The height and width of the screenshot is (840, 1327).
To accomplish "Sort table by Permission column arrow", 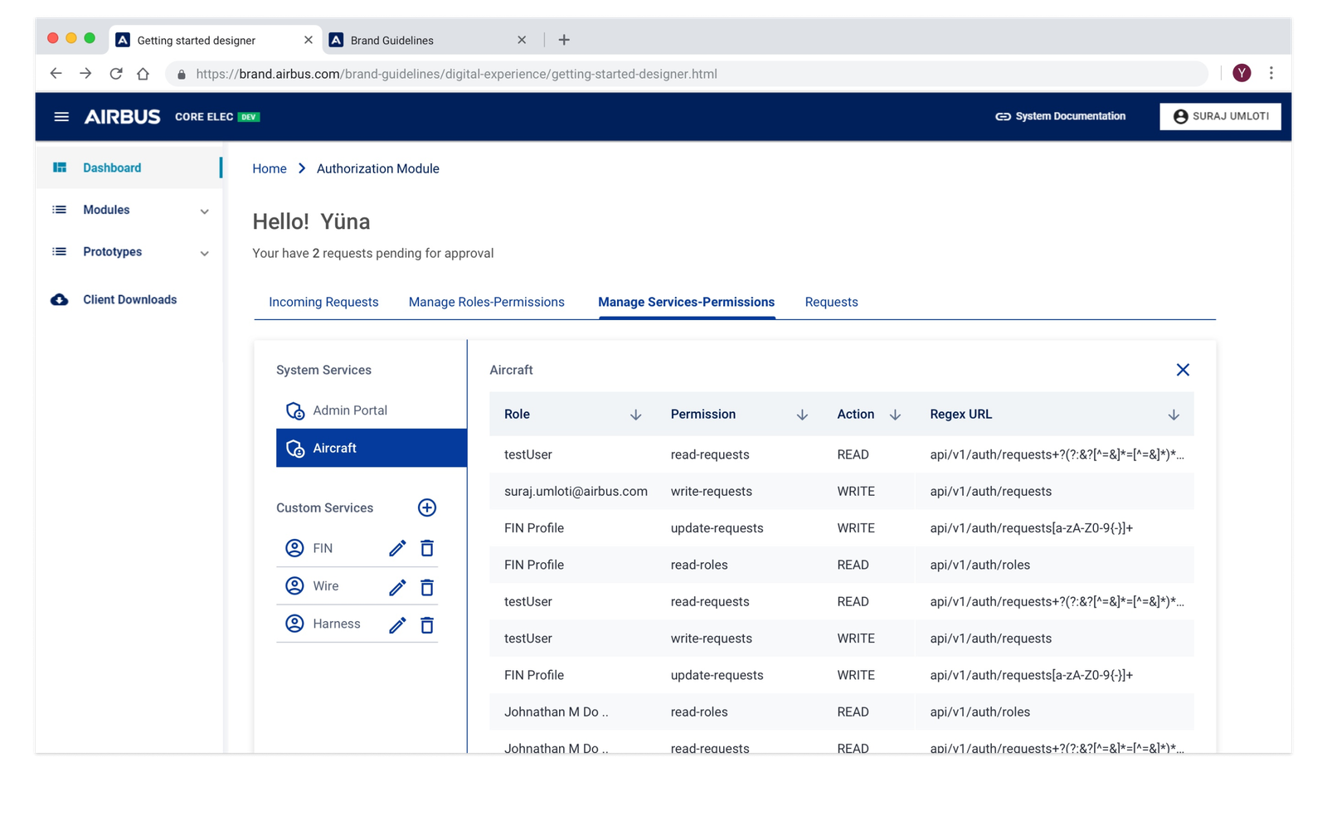I will (802, 415).
